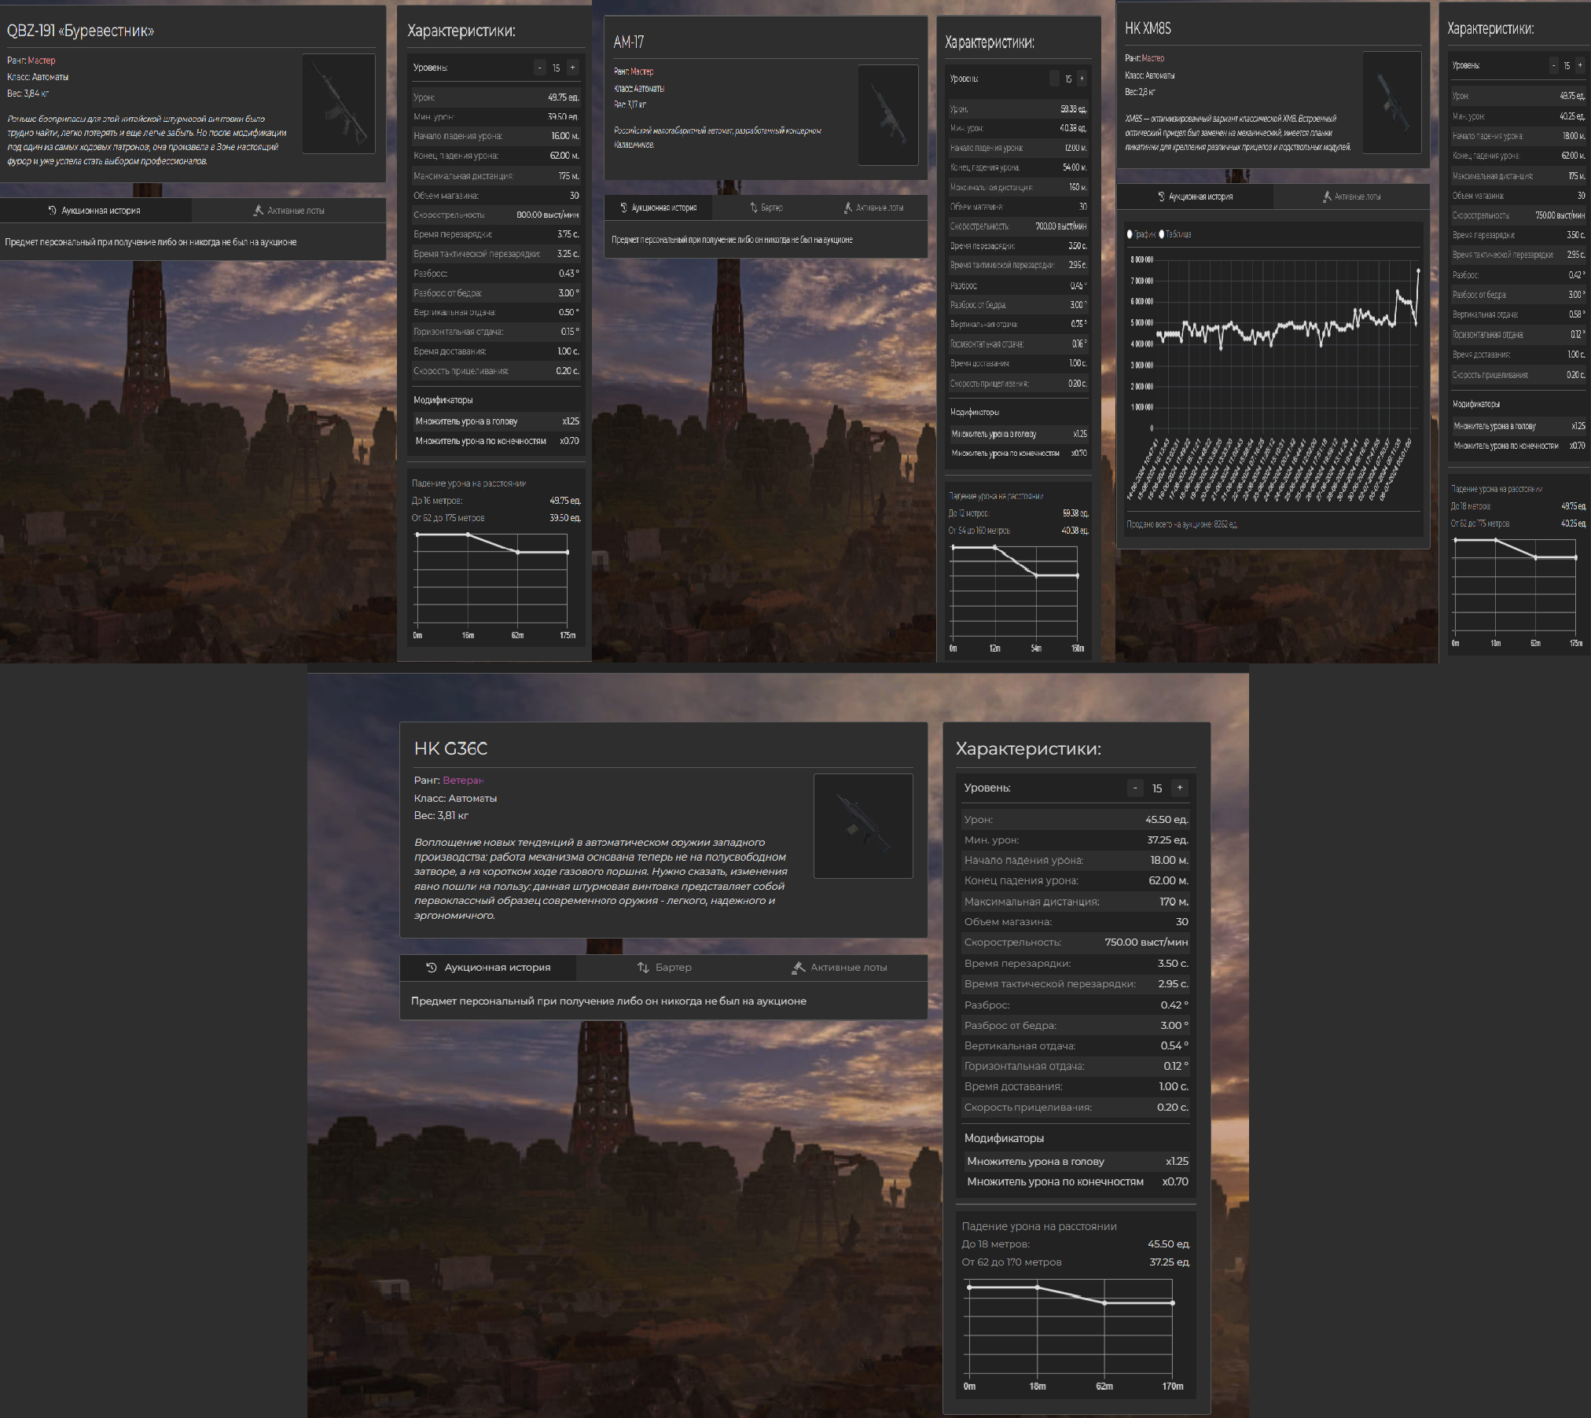The height and width of the screenshot is (1418, 1591).
Task: Click level value 15 in XM8S stats
Action: 1567,66
